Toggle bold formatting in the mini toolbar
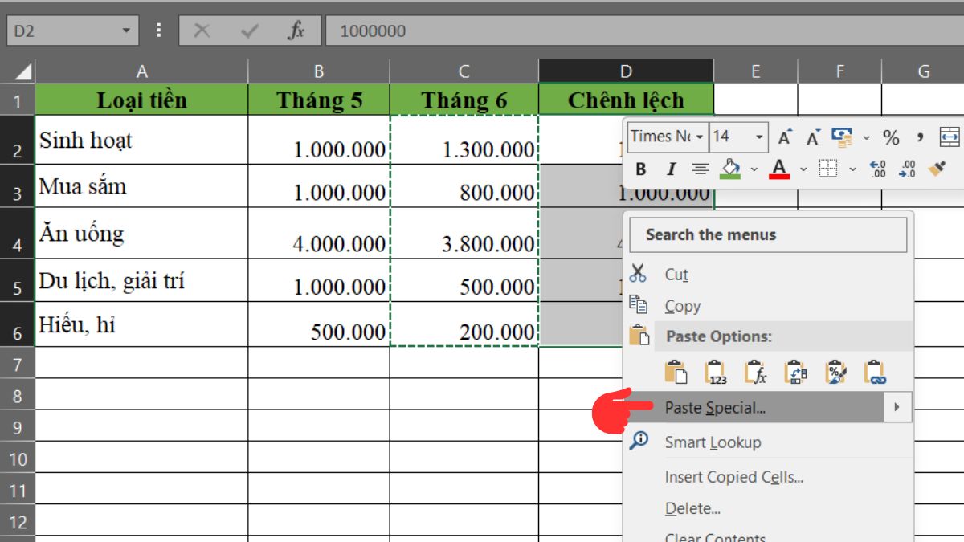Image resolution: width=964 pixels, height=542 pixels. 640,167
